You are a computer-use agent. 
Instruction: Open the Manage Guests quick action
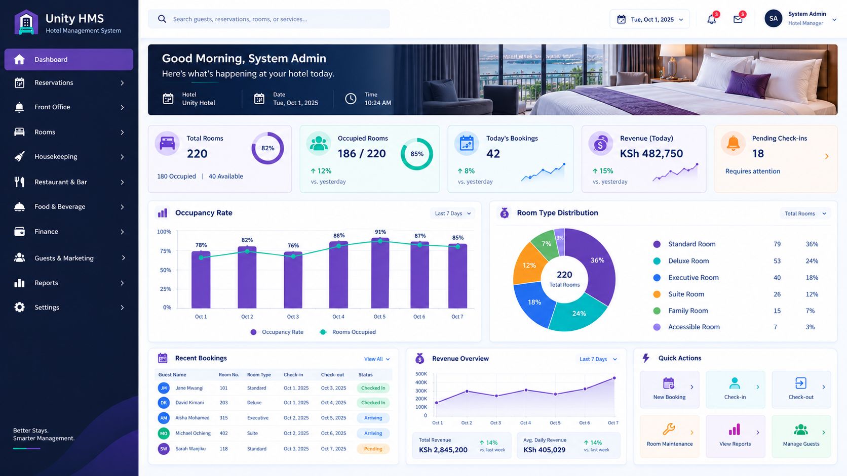[801, 436]
